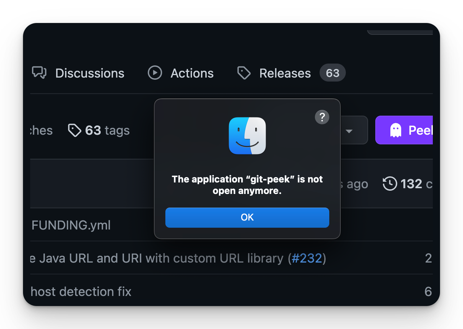Open pull request #232 link
Screen dimensions: 463x329
click(307, 258)
